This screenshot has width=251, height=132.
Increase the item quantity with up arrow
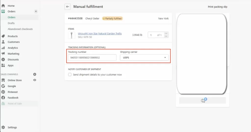point(166,34)
